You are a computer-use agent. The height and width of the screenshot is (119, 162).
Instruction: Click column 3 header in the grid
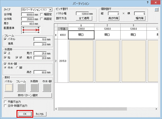tap(133, 25)
